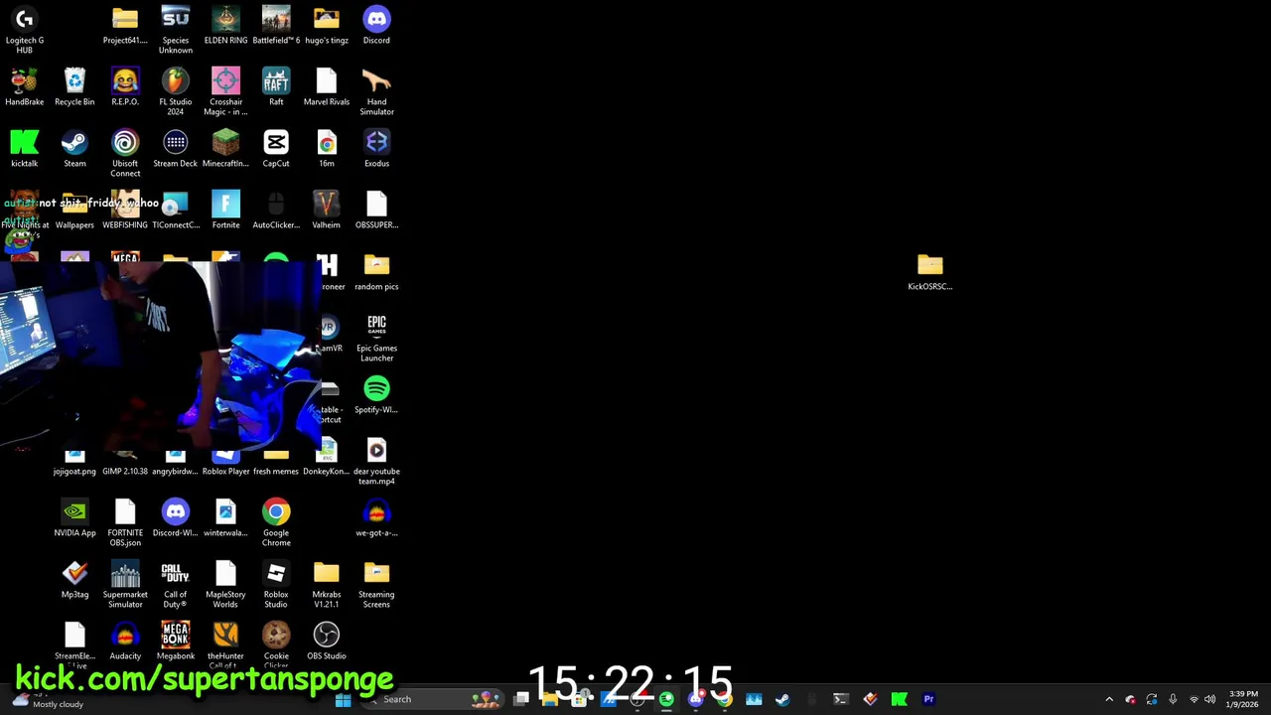Open the winterwala image file

point(225,518)
